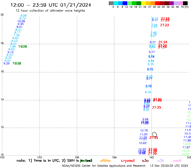Click the red "2134" label beside 9.21
This screenshot has height=168, width=191.
[163, 42]
